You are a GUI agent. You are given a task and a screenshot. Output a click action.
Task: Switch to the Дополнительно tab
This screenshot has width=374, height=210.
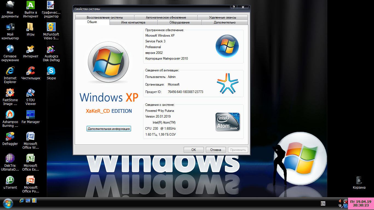(225, 22)
